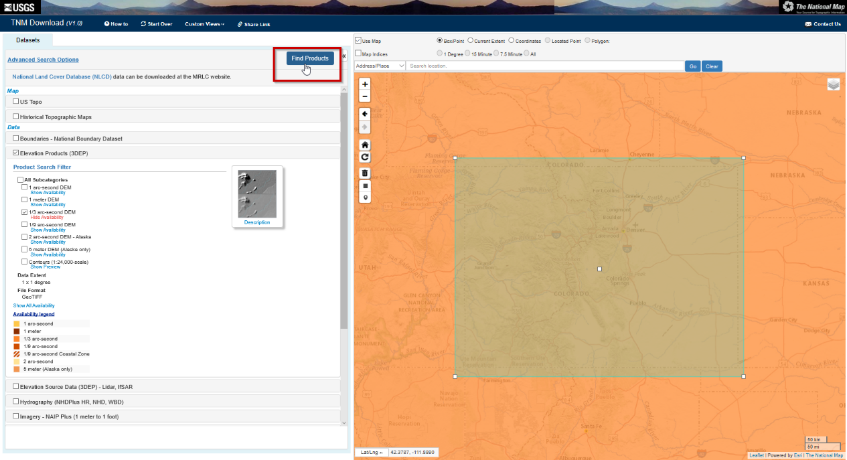Check the 1/9 arc-second DEM option
Screen dimensions: 847x460
point(25,224)
